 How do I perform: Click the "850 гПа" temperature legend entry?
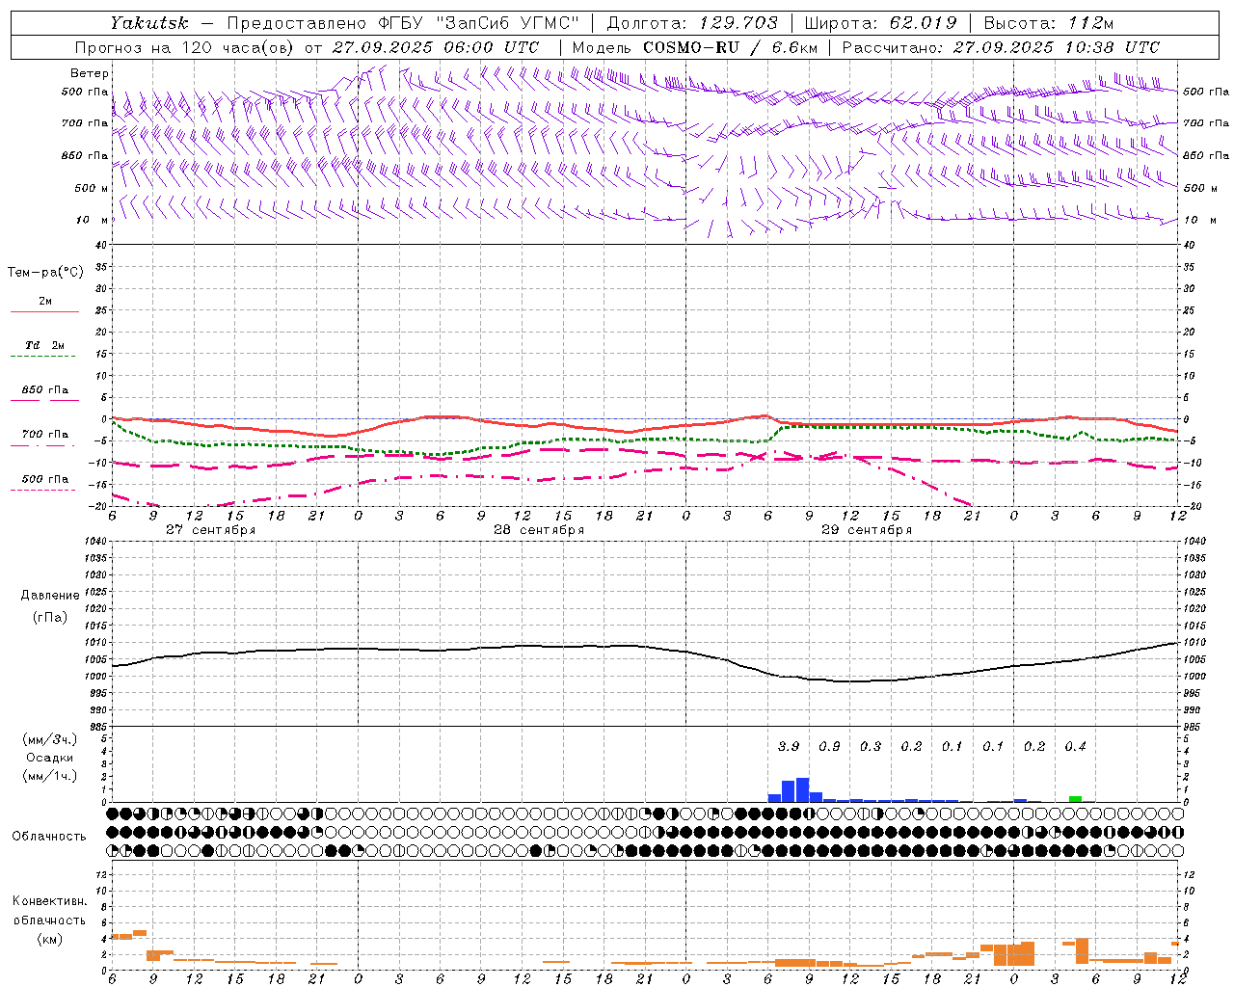tap(44, 390)
